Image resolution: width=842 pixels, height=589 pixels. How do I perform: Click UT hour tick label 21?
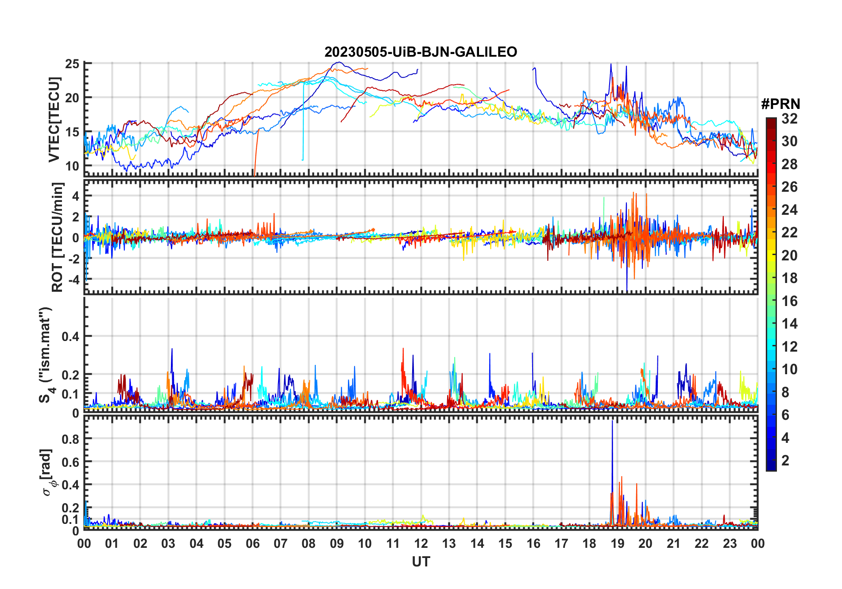tap(673, 544)
